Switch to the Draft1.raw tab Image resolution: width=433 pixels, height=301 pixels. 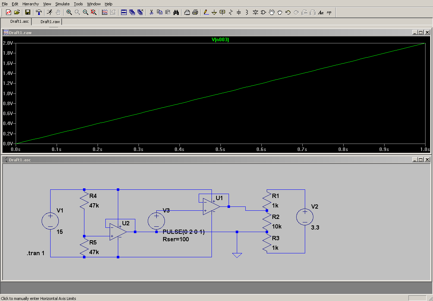49,22
